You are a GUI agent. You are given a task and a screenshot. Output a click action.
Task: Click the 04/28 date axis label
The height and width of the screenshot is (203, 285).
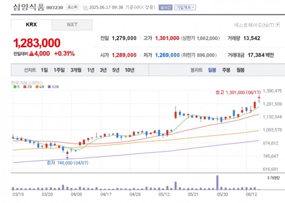pos(135,194)
